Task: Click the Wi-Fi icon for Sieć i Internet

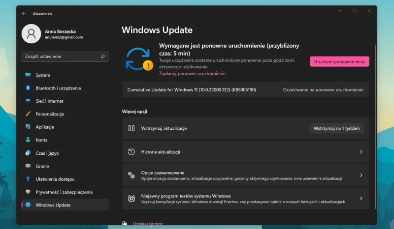Action: tap(28, 101)
